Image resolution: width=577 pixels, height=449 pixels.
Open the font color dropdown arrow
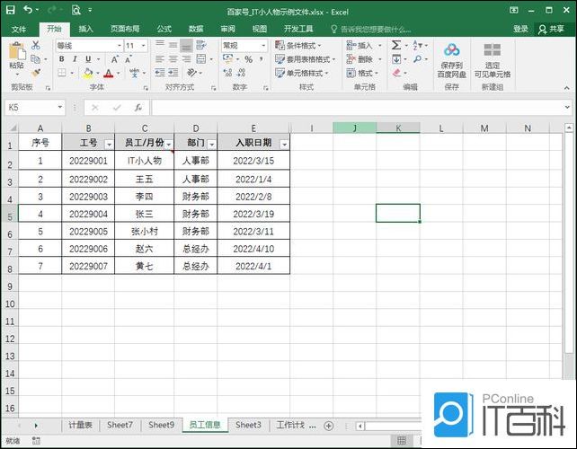[119, 73]
